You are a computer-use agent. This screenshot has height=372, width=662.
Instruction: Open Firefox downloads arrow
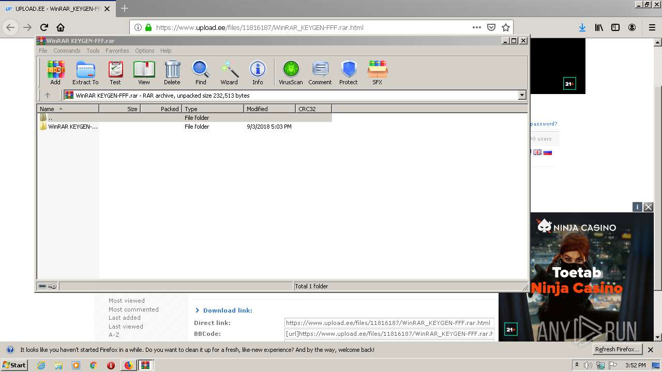[582, 27]
